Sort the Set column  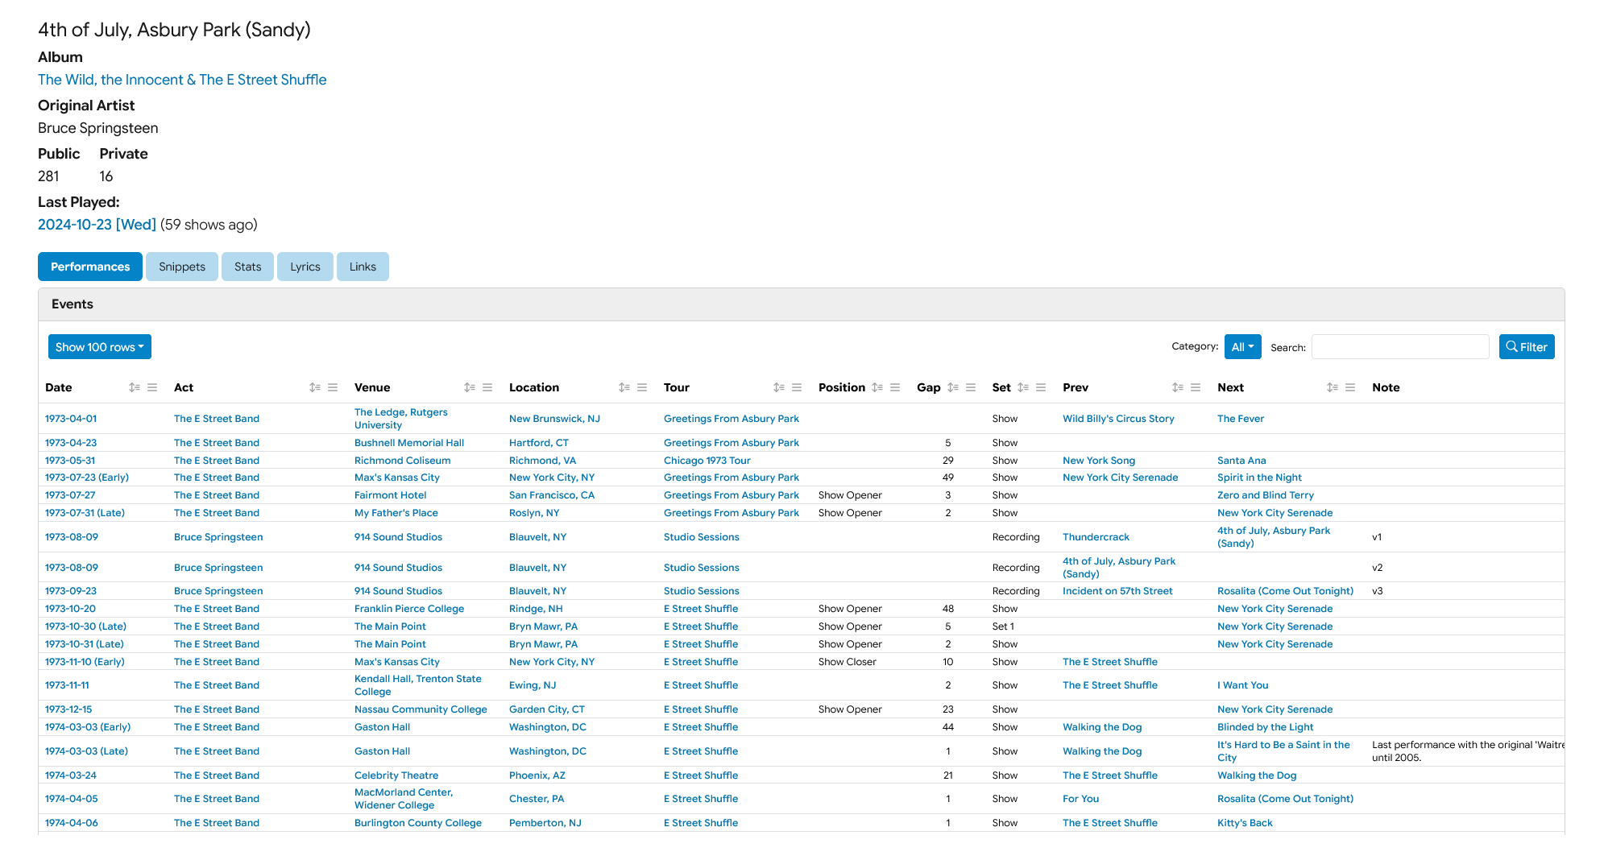[x=1023, y=387]
